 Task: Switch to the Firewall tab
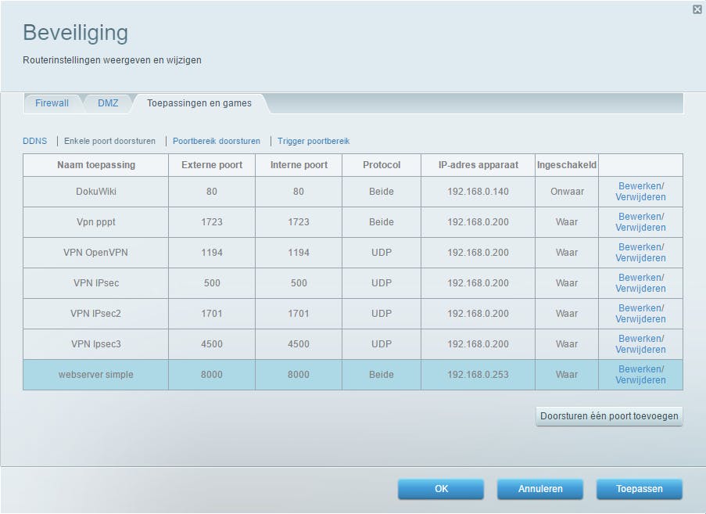52,102
